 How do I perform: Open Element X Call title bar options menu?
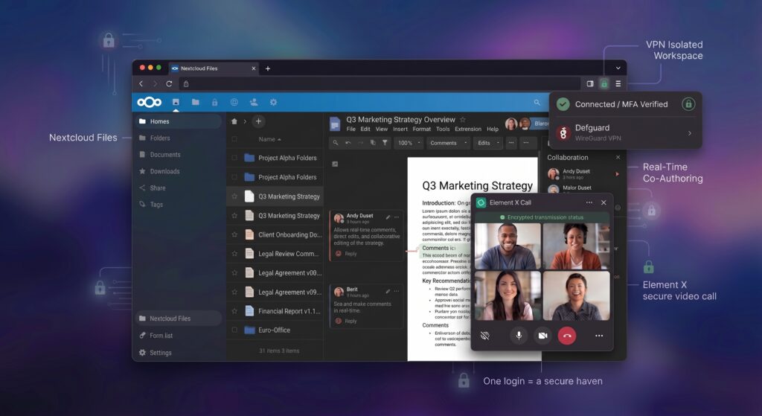589,202
